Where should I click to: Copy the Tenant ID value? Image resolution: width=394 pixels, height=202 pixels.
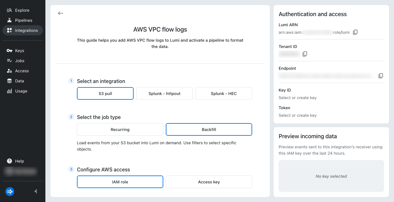[x=305, y=54]
